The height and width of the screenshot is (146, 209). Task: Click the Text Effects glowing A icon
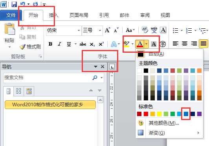point(114,44)
